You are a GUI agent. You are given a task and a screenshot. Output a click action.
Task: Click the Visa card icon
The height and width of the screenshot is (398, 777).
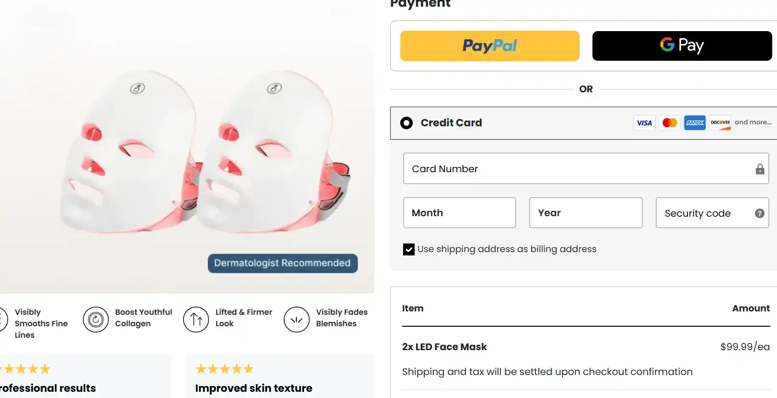point(644,122)
